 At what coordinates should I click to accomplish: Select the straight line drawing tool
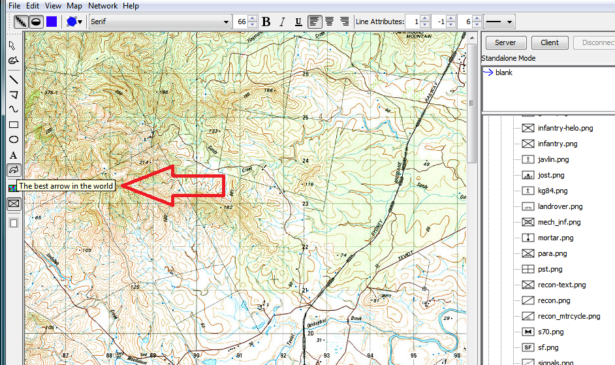[13, 79]
